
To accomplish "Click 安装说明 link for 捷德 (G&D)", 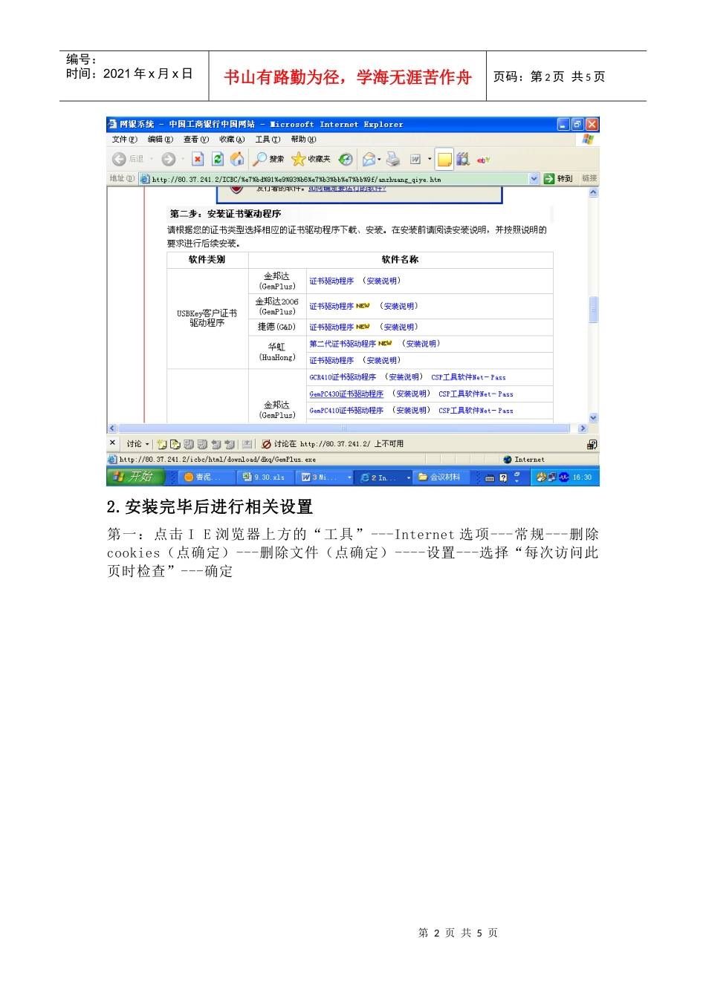I will [x=399, y=327].
